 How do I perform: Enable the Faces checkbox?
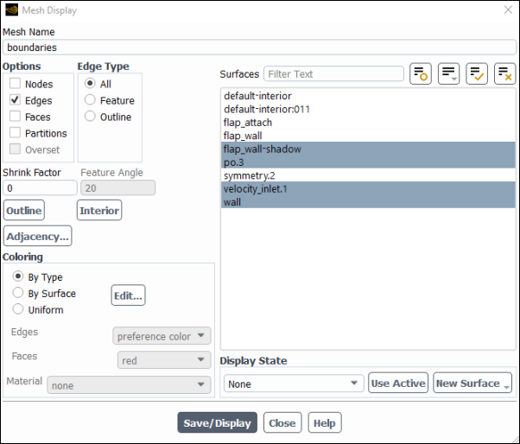point(15,117)
